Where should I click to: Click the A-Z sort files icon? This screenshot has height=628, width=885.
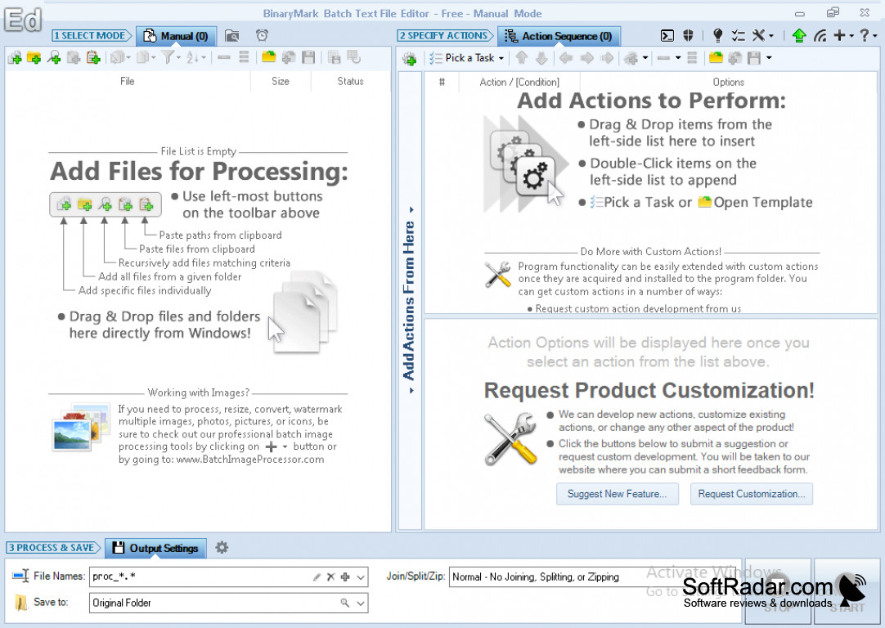[x=192, y=57]
